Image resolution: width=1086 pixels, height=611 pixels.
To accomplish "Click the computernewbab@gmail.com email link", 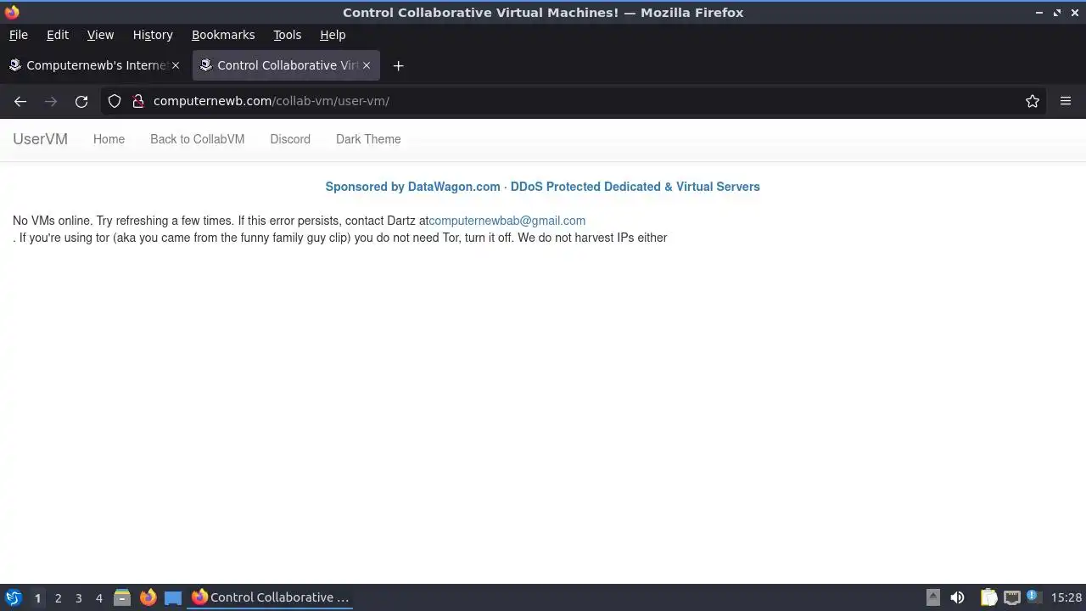I will click(507, 221).
